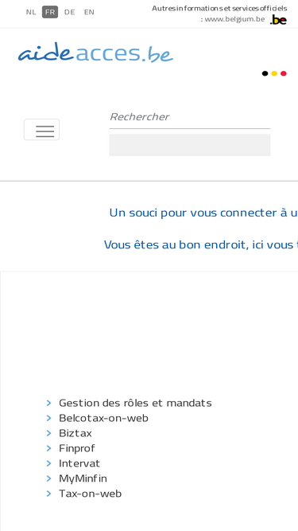The height and width of the screenshot is (531, 298).
Task: Open the Belcotax-on-web help link
Action: point(104,418)
